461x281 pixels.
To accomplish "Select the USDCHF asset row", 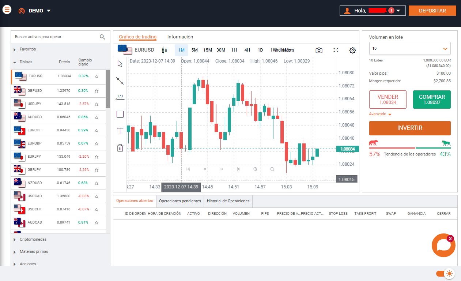I will click(x=58, y=209).
